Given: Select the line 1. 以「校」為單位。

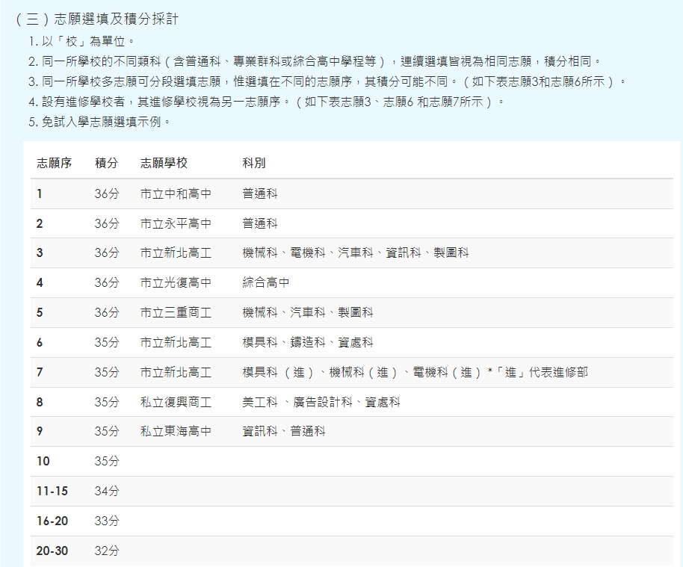Looking at the screenshot, I should pos(81,41).
